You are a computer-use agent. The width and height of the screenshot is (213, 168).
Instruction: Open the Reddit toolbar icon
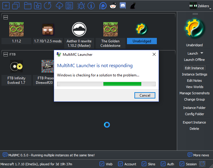point(113,6)
